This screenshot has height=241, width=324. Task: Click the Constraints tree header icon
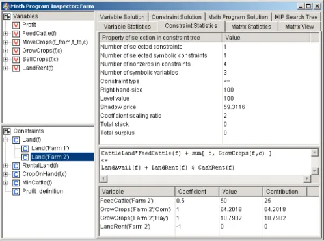click(x=7, y=131)
